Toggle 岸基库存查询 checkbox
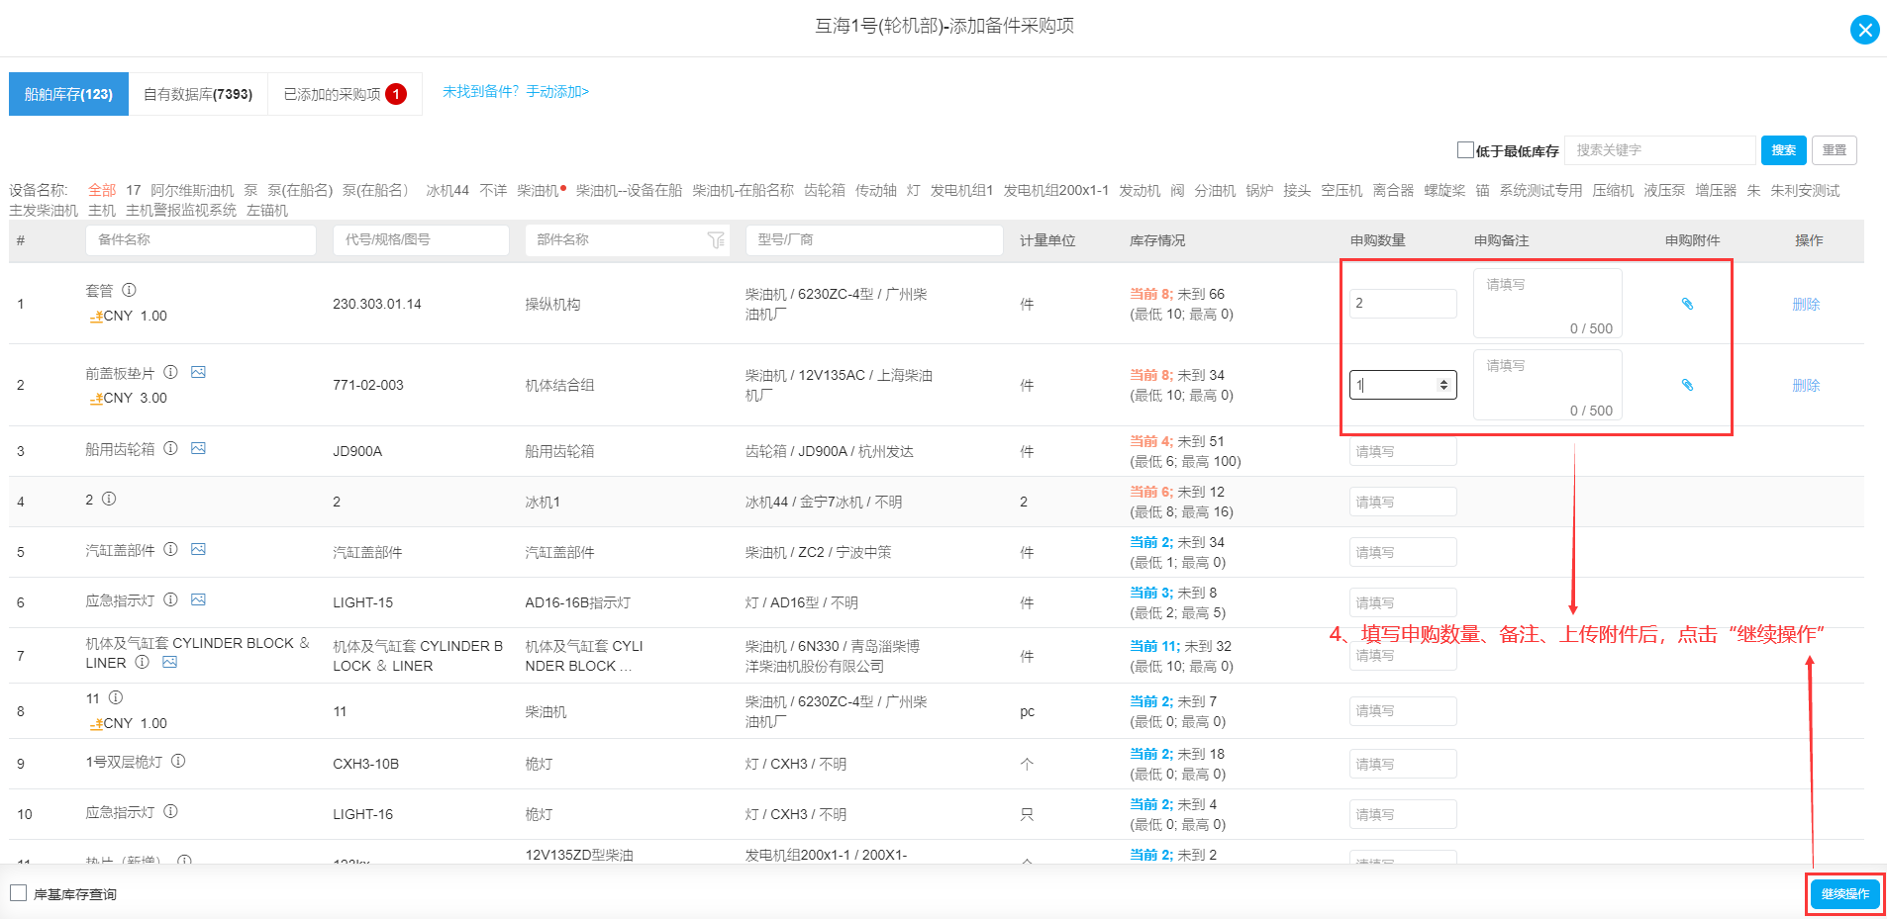 18,893
